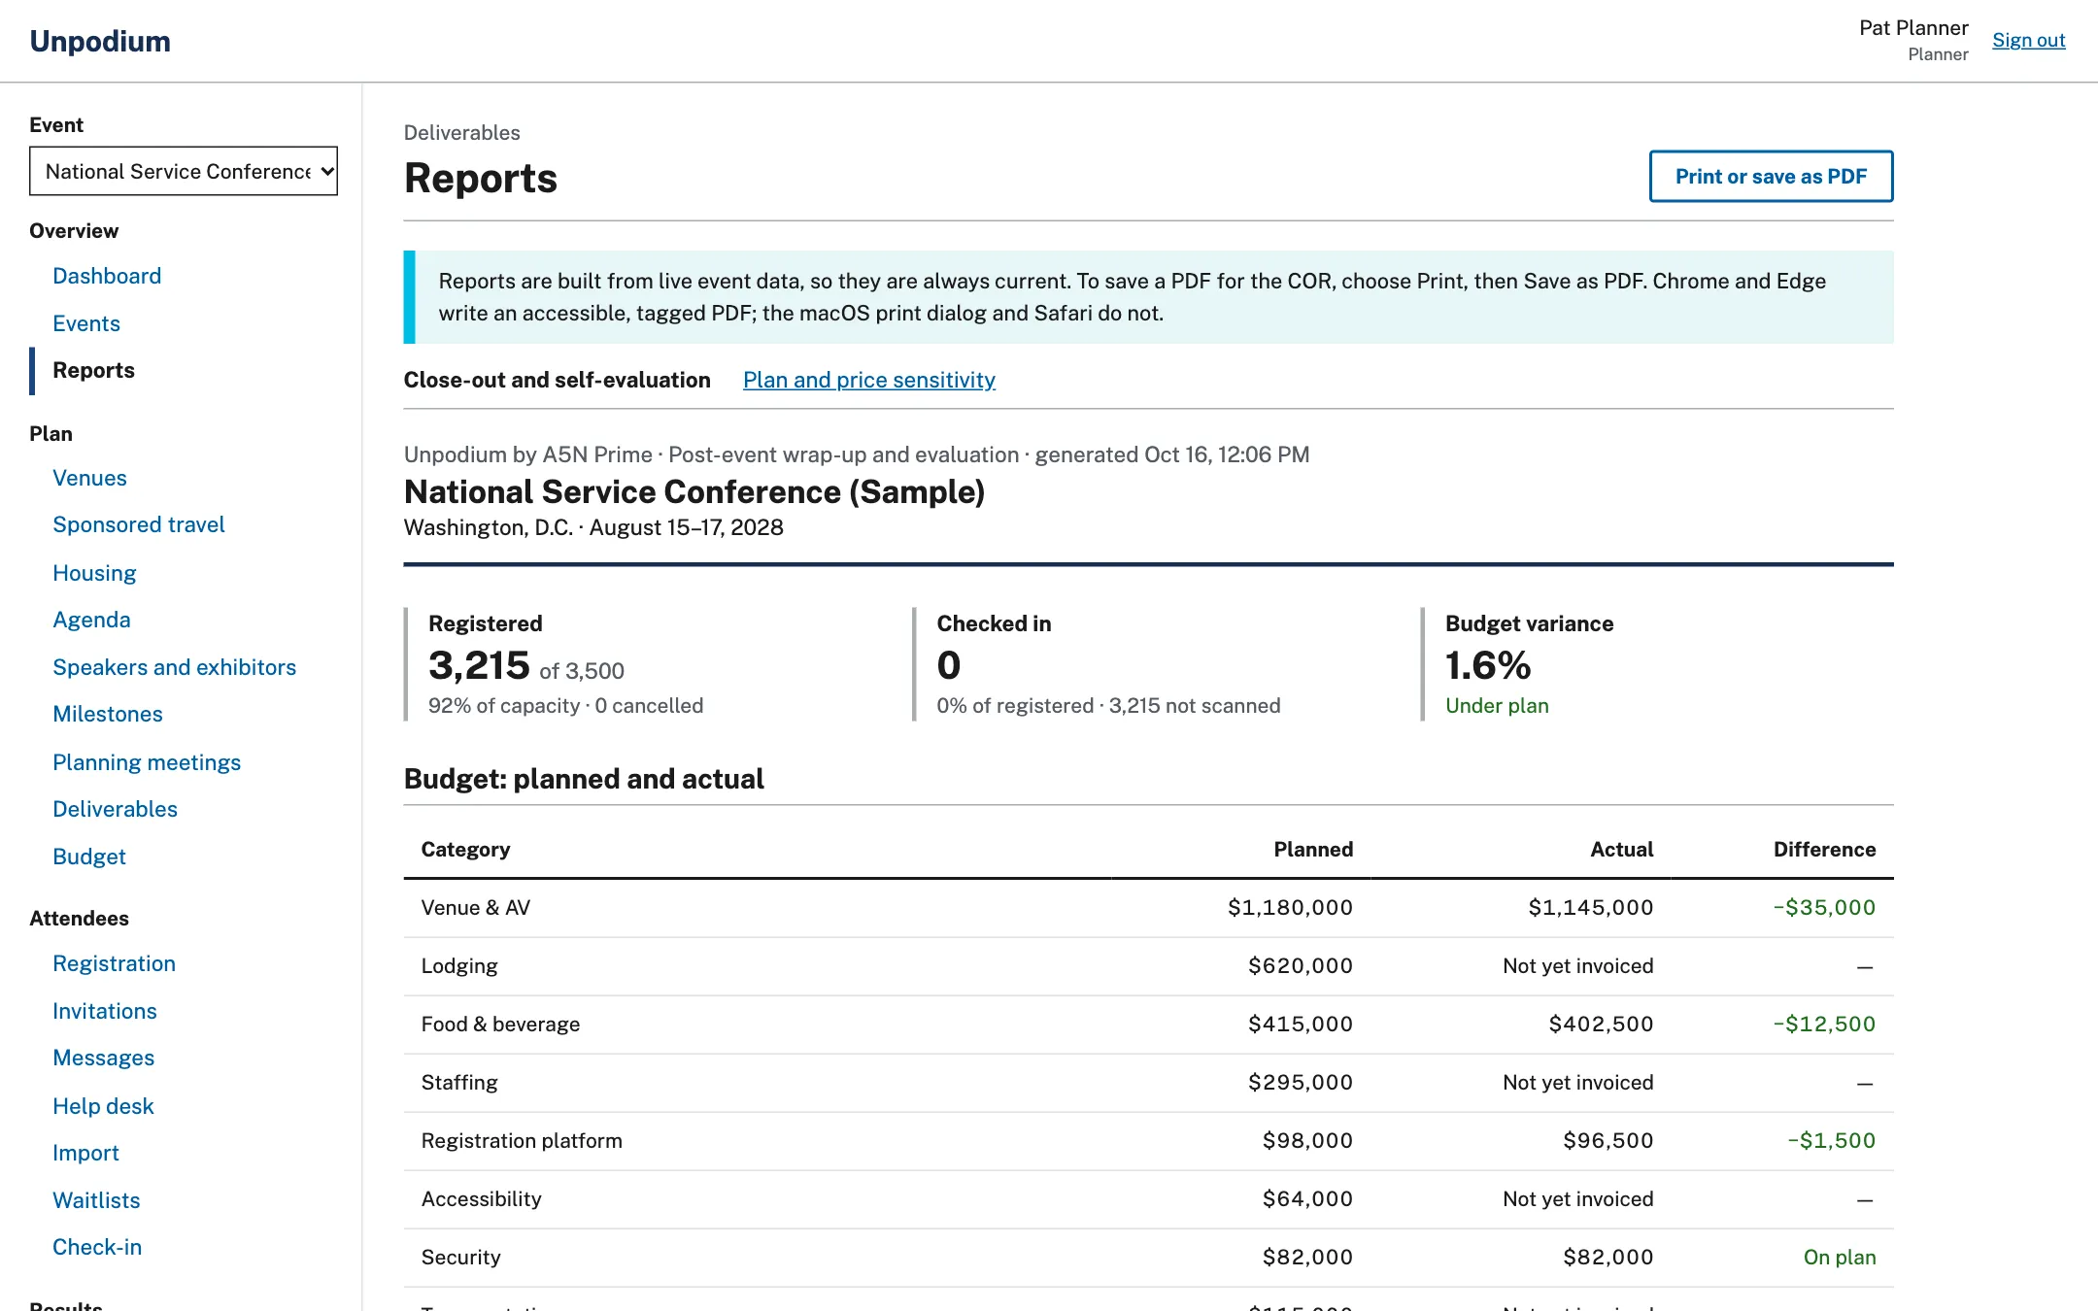Image resolution: width=2098 pixels, height=1311 pixels.
Task: Click the 'Difference' column header
Action: tap(1824, 849)
